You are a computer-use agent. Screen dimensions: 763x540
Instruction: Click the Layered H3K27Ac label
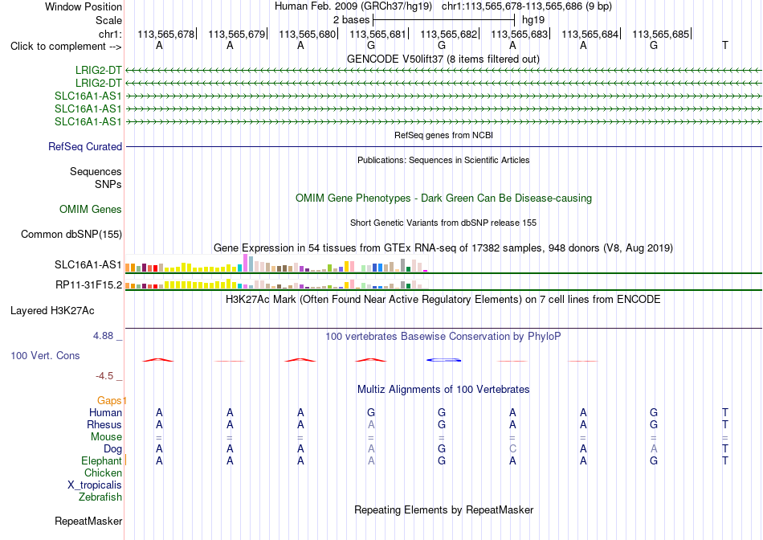coord(52,311)
